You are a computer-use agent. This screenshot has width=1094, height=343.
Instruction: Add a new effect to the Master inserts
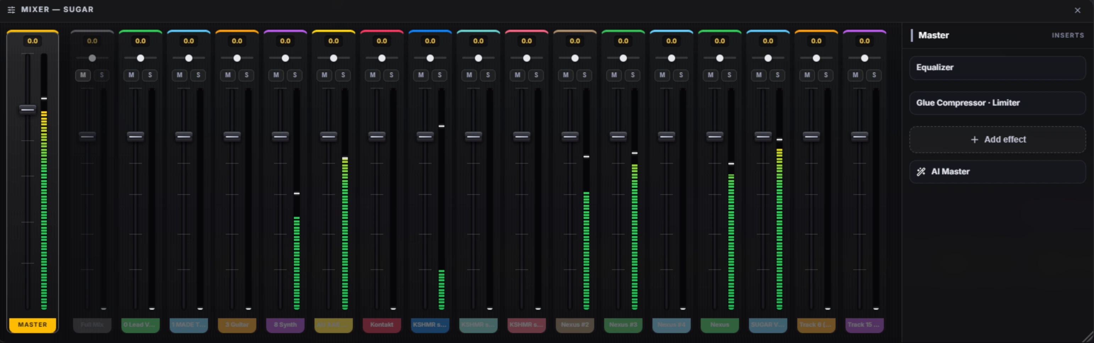997,140
